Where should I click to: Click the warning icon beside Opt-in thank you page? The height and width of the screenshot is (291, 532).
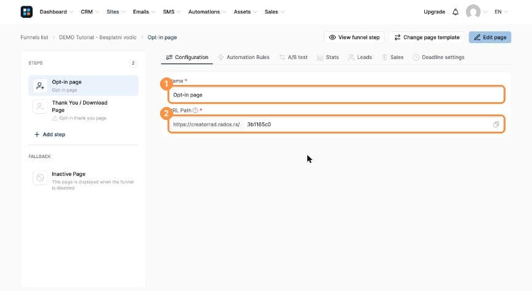coord(55,118)
